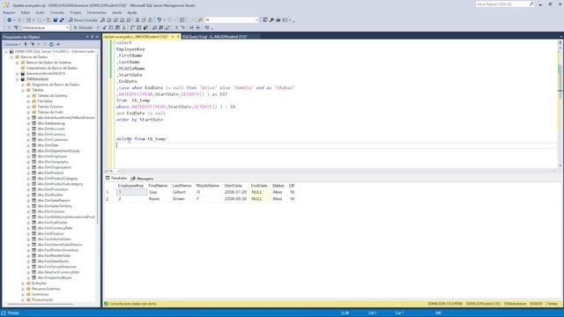This screenshot has width=564, height=317.
Task: Open the search combo box in the main toolbar
Action: pos(231,19)
